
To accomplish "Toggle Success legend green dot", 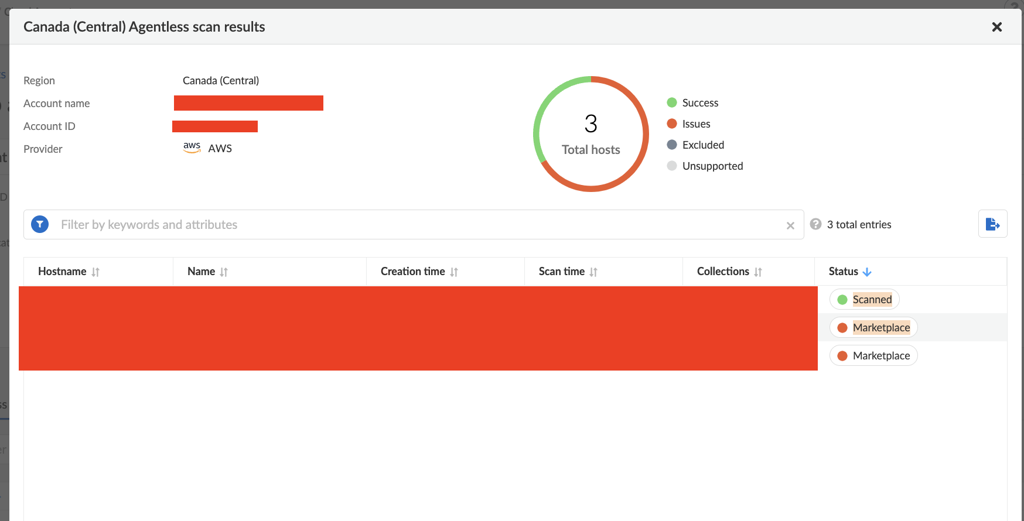I will pos(672,102).
